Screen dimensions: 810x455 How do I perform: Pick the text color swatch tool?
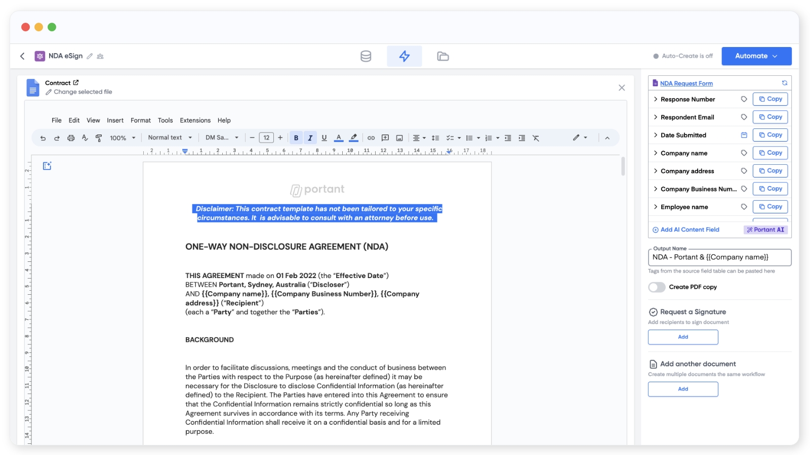pos(339,138)
